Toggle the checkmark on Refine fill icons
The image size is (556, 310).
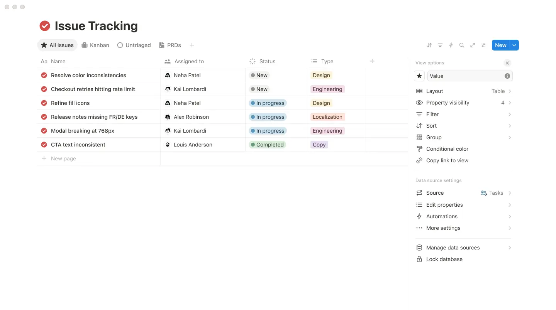point(44,103)
